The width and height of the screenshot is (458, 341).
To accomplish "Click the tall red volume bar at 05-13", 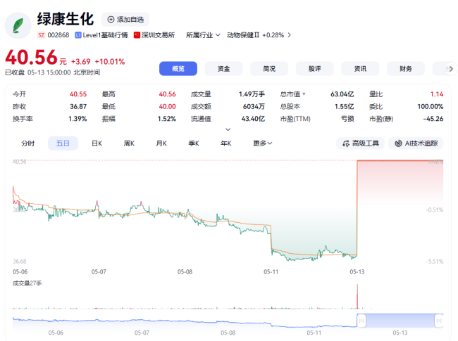I will coord(357,297).
